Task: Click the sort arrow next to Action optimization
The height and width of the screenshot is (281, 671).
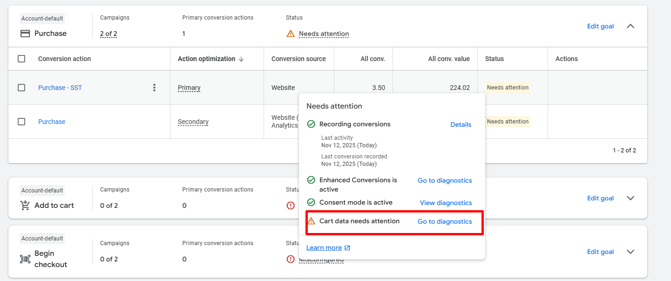Action: point(241,59)
